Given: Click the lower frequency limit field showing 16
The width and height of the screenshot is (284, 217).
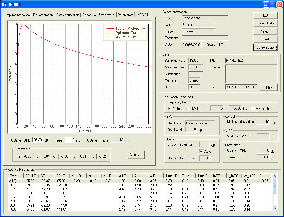Looking at the screenshot, I should [217, 108].
